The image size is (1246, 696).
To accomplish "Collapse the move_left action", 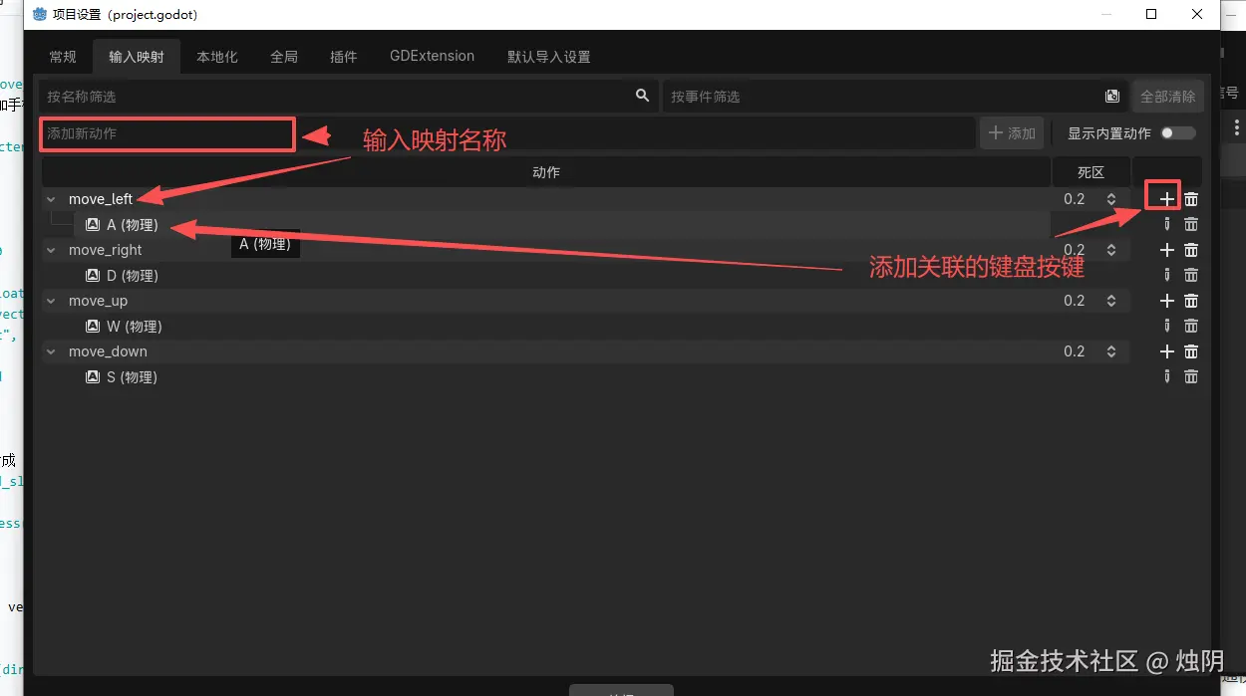I will click(x=51, y=199).
